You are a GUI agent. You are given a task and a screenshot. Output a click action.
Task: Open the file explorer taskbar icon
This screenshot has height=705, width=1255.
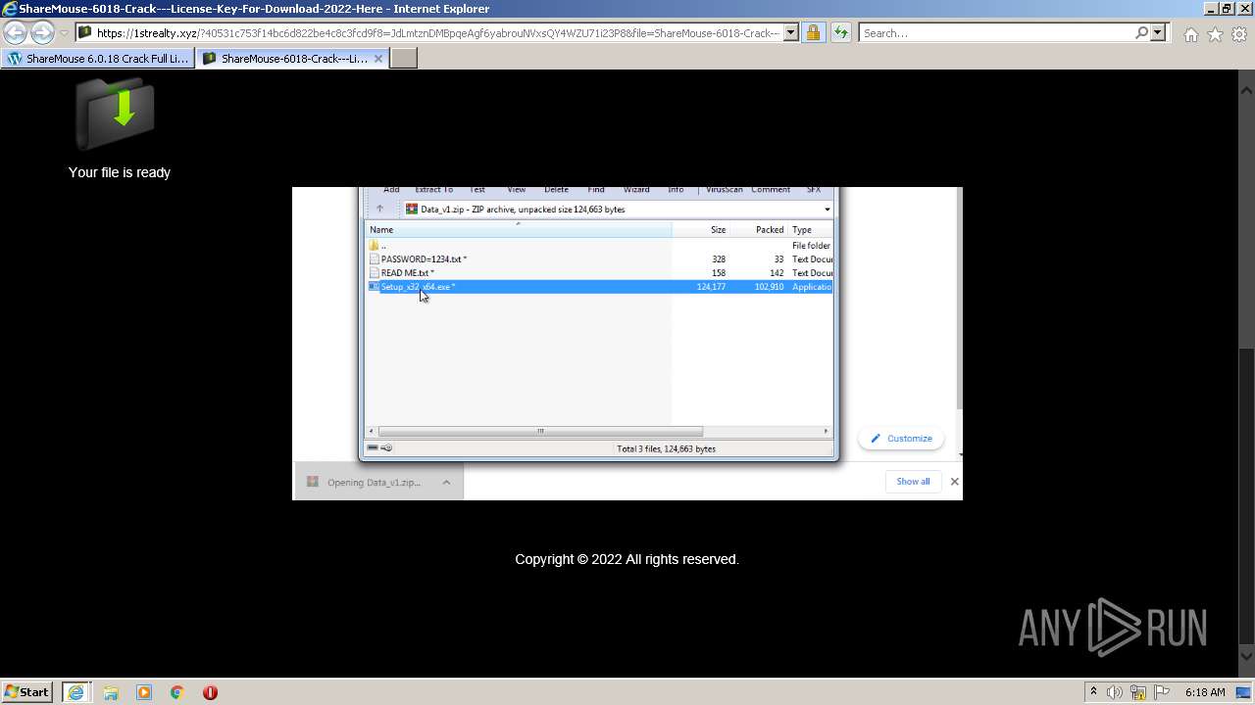110,692
